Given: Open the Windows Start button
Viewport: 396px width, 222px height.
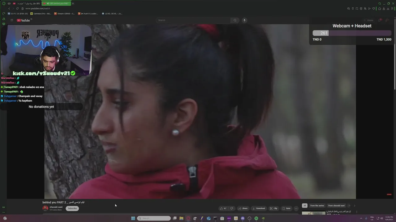Looking at the screenshot, I should pos(133,218).
